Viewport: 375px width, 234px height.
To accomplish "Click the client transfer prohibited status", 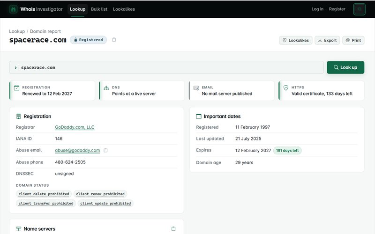I will tap(46, 203).
